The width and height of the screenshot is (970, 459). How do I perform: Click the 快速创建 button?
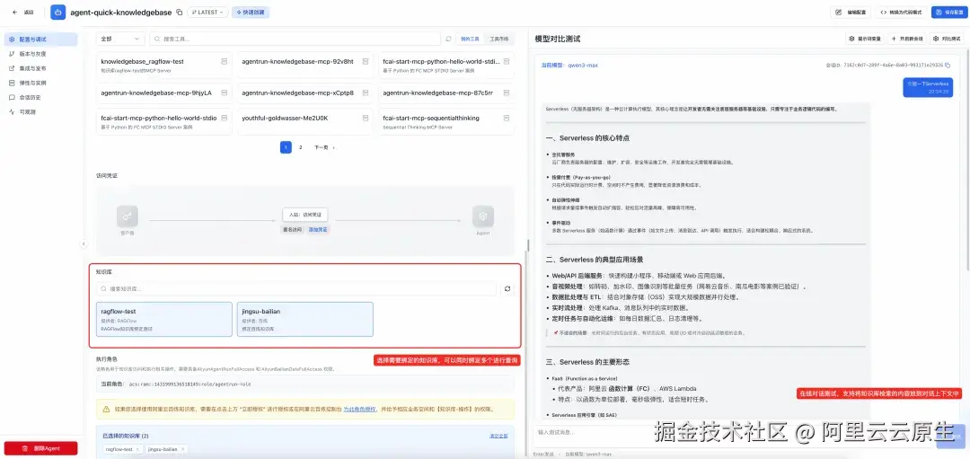pyautogui.click(x=251, y=13)
